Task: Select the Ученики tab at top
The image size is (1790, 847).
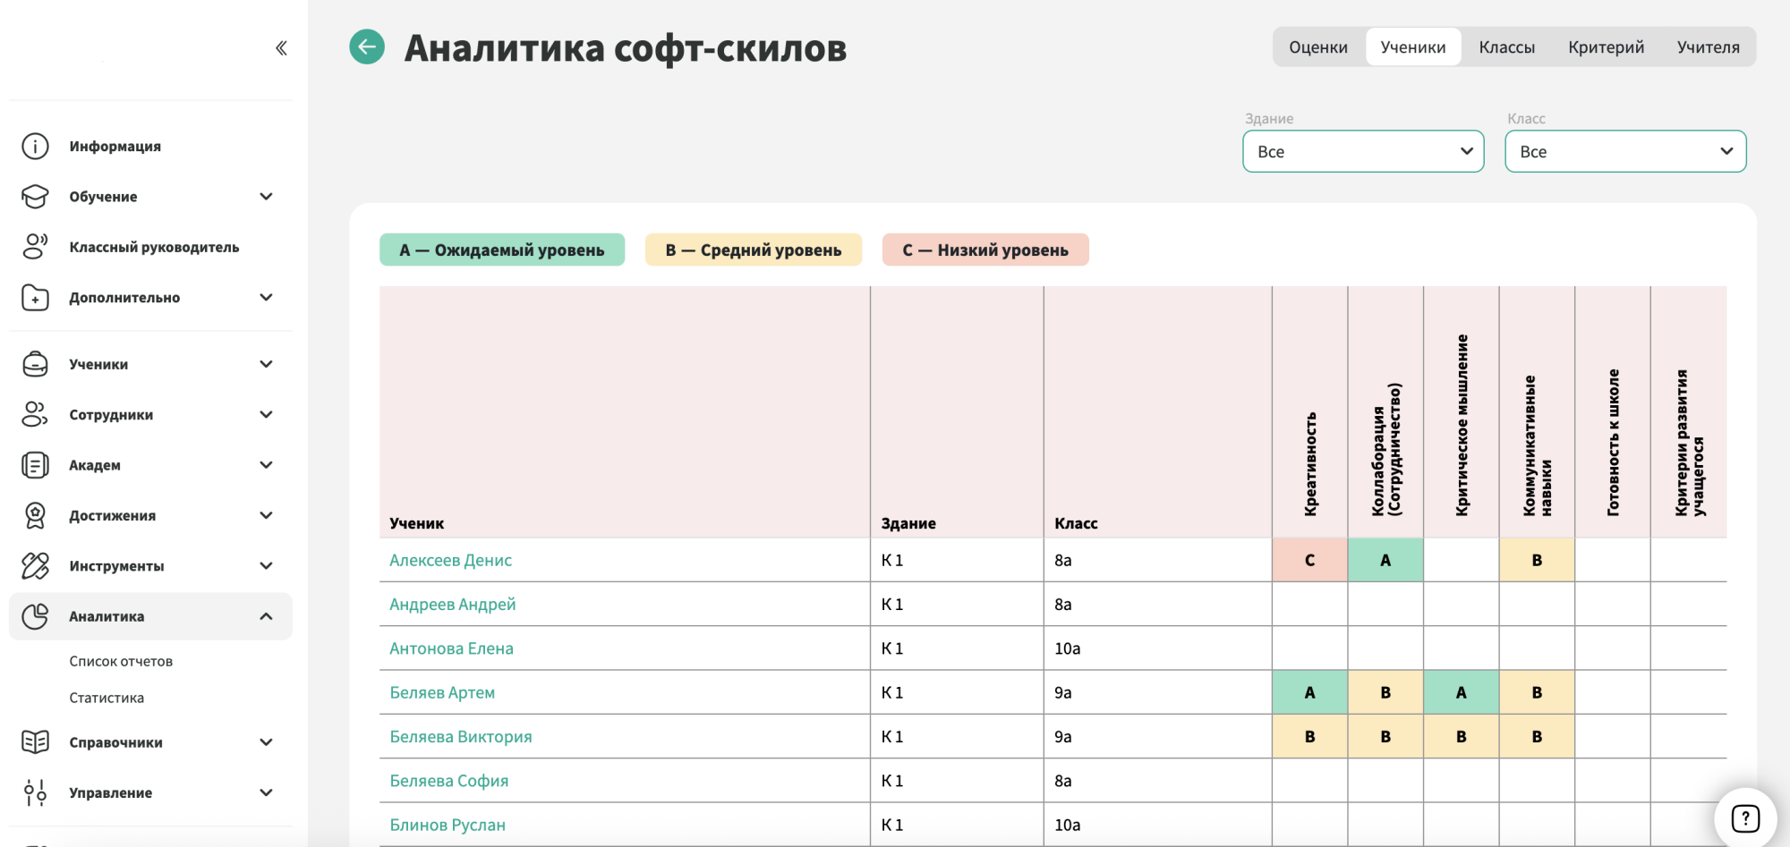Action: (x=1413, y=47)
